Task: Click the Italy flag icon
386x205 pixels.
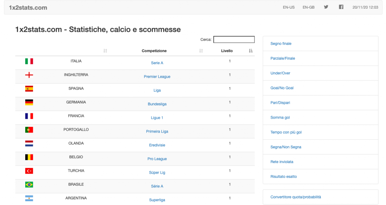Action: [x=29, y=61]
